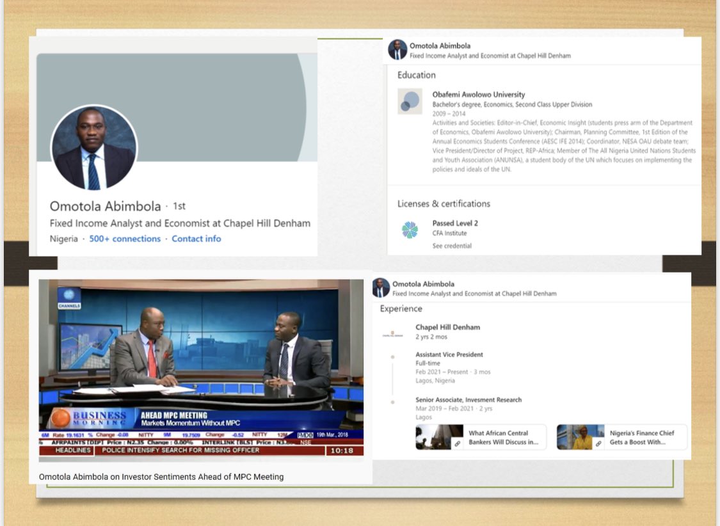Click the Omotola Abimbola name in the Experience header
Viewport: 720px width, 526px height.
point(424,284)
